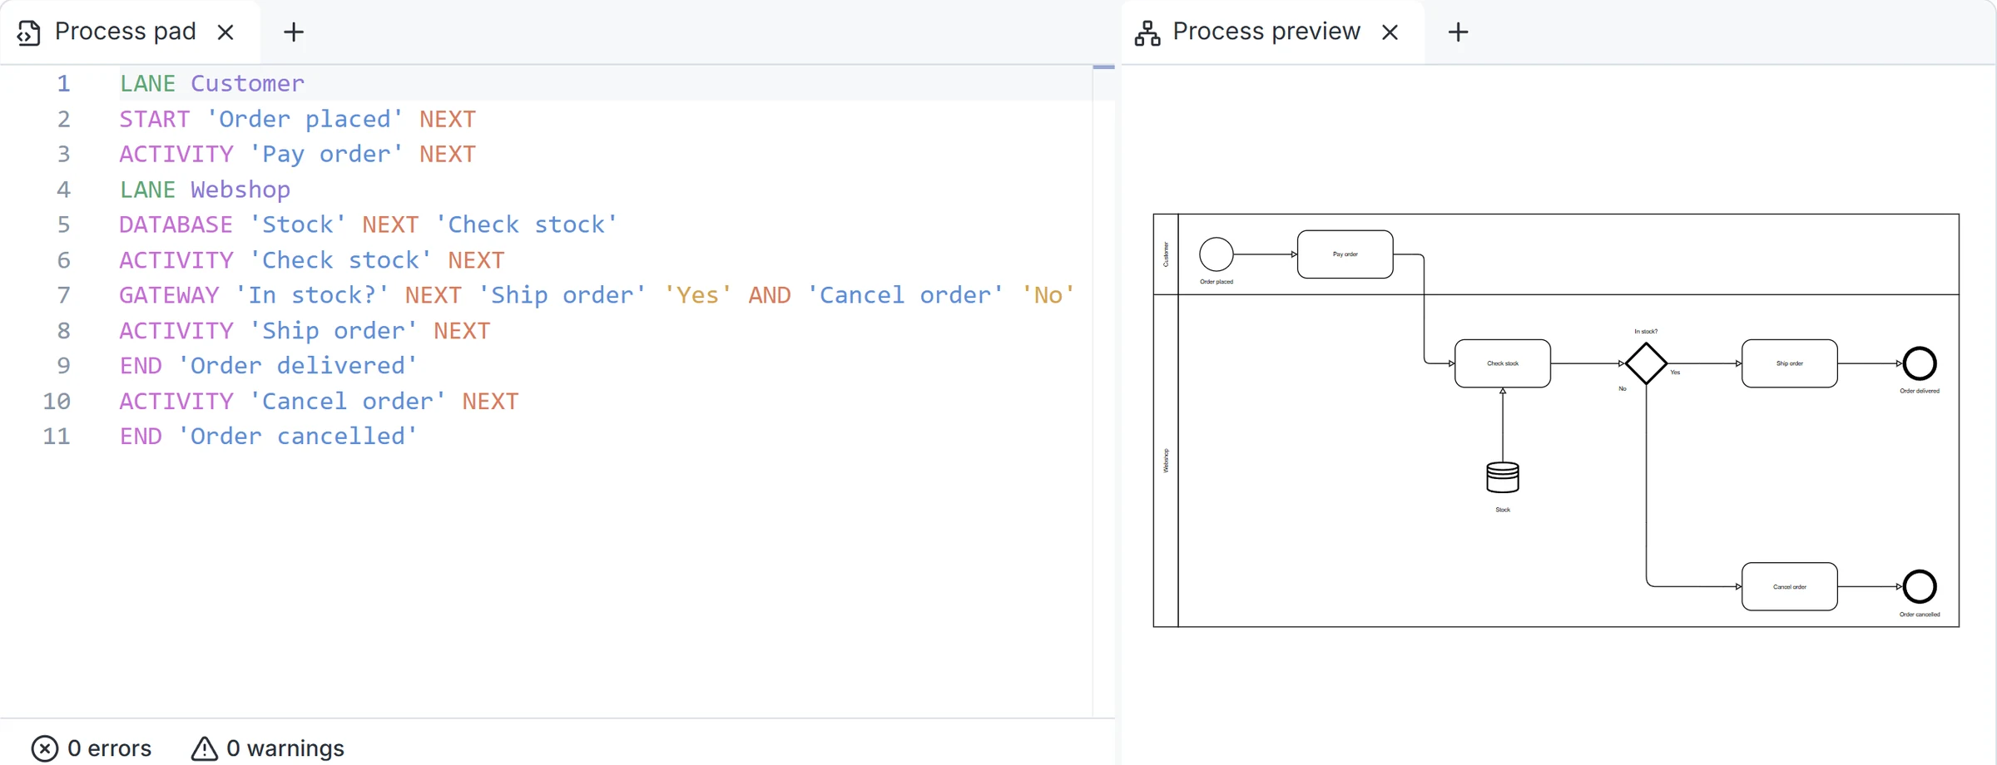The width and height of the screenshot is (1997, 765).
Task: Select the 'Ship order' activity box
Action: 1789,363
